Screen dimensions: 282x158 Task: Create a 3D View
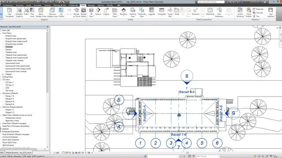(91, 13)
